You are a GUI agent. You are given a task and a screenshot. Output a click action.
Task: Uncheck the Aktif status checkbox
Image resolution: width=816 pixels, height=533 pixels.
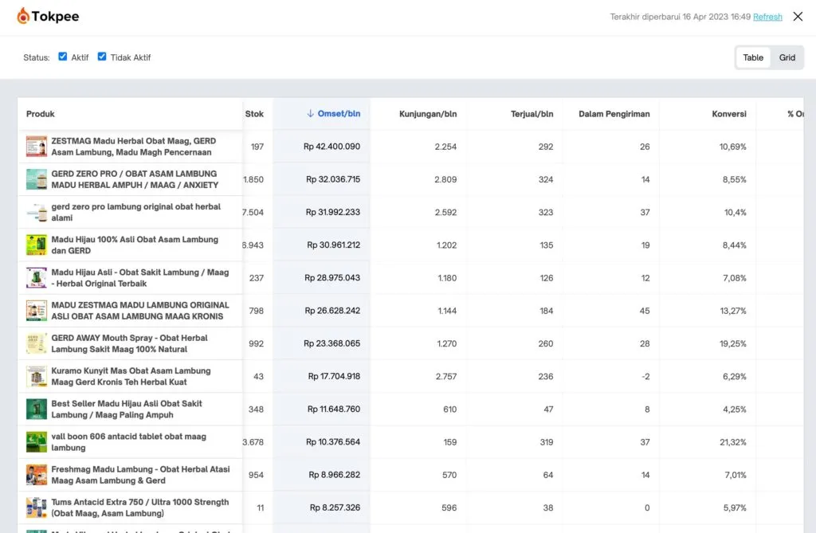coord(63,57)
